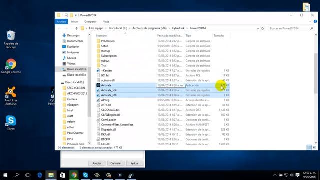Click the refresh button beside address bar
Screen dimensions: 320x180
point(263,28)
